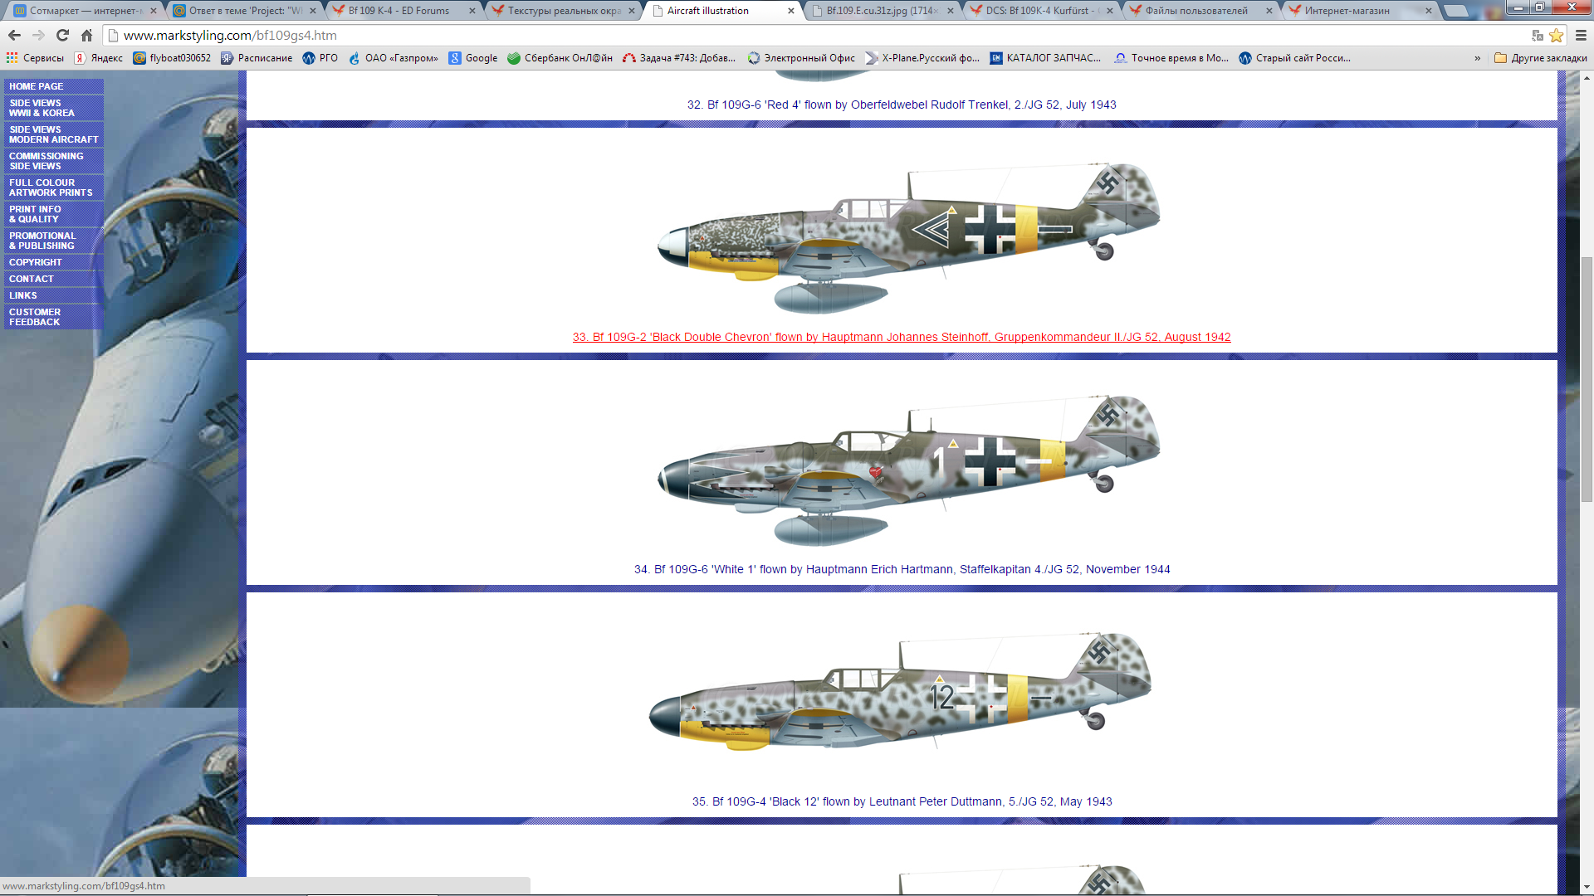Image resolution: width=1594 pixels, height=896 pixels.
Task: Open PROMOTIONAL & PUBLISHING menu item
Action: point(54,241)
